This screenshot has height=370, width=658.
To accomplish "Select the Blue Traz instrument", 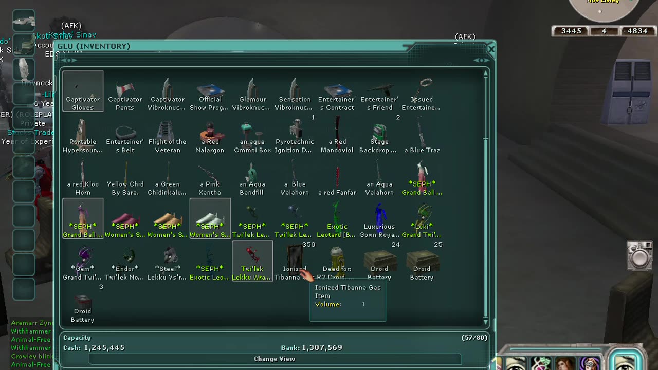I will (422, 134).
